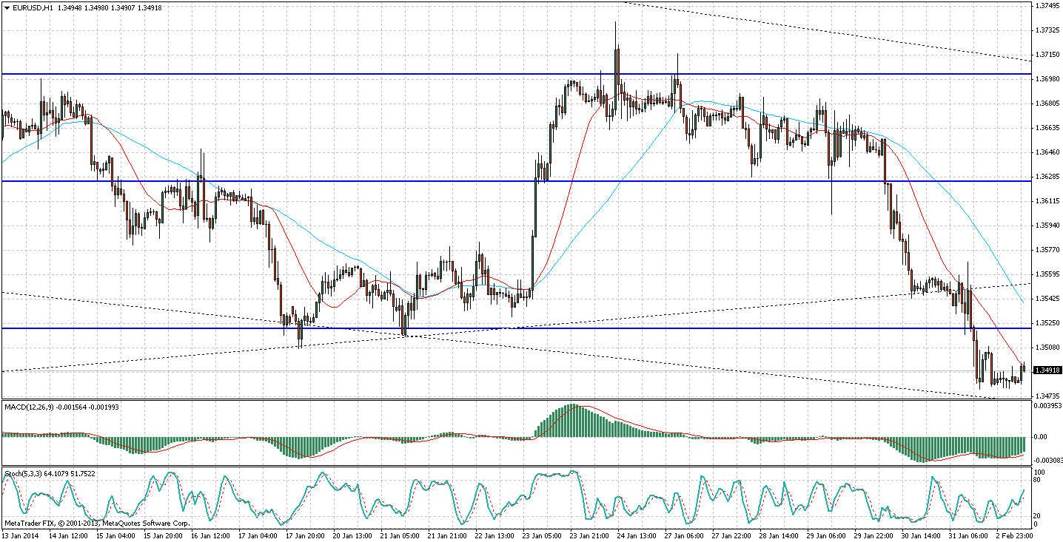Image resolution: width=1063 pixels, height=542 pixels.
Task: Click the 1.37495 price scale label
Action: [1047, 6]
